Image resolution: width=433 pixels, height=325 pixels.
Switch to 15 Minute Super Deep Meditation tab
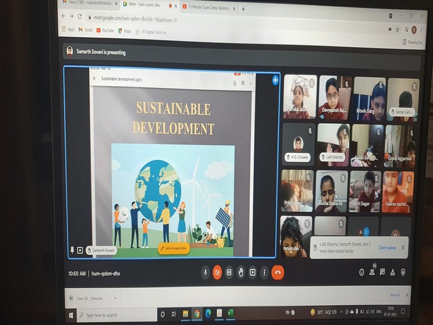click(x=209, y=7)
